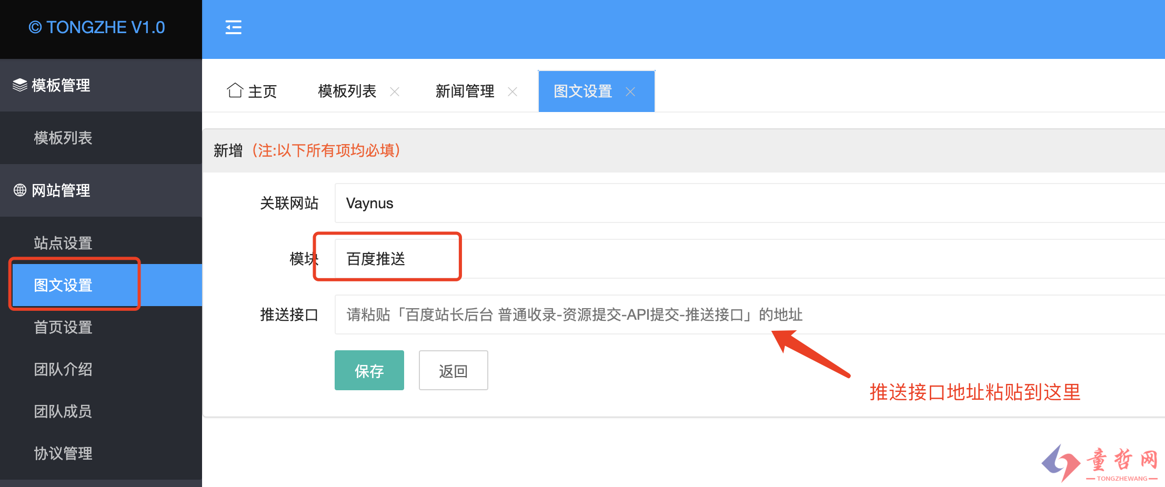Screen dimensions: 1165x487
Task: Switch to the 新闻管理 tab
Action: [465, 91]
